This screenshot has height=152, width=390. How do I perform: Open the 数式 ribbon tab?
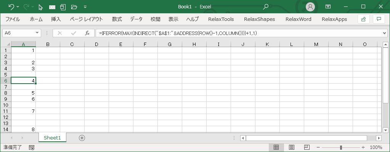tap(117, 19)
